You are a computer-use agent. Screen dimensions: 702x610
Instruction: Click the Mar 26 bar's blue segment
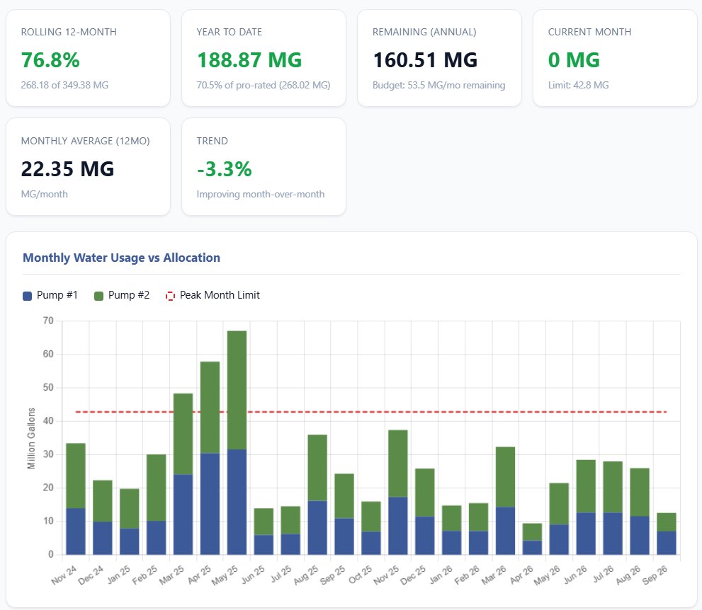coord(506,531)
